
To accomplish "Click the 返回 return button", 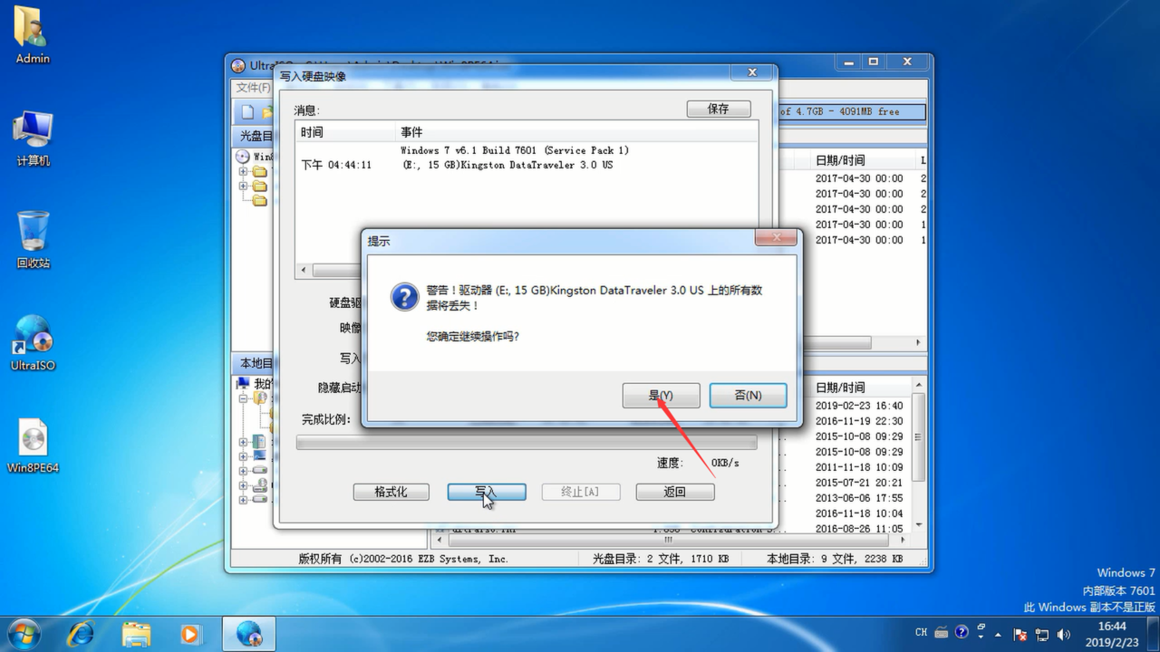I will tap(675, 492).
